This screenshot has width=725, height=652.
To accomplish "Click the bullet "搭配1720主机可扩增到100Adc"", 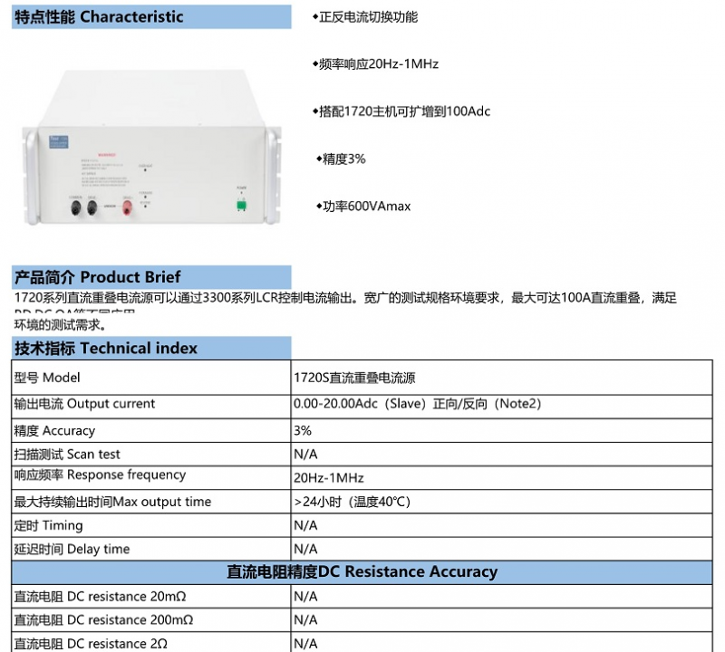I will (x=401, y=111).
